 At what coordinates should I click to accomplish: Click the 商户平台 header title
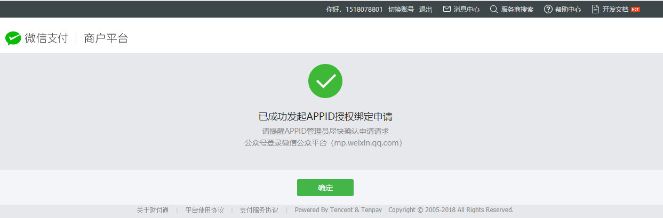click(106, 38)
